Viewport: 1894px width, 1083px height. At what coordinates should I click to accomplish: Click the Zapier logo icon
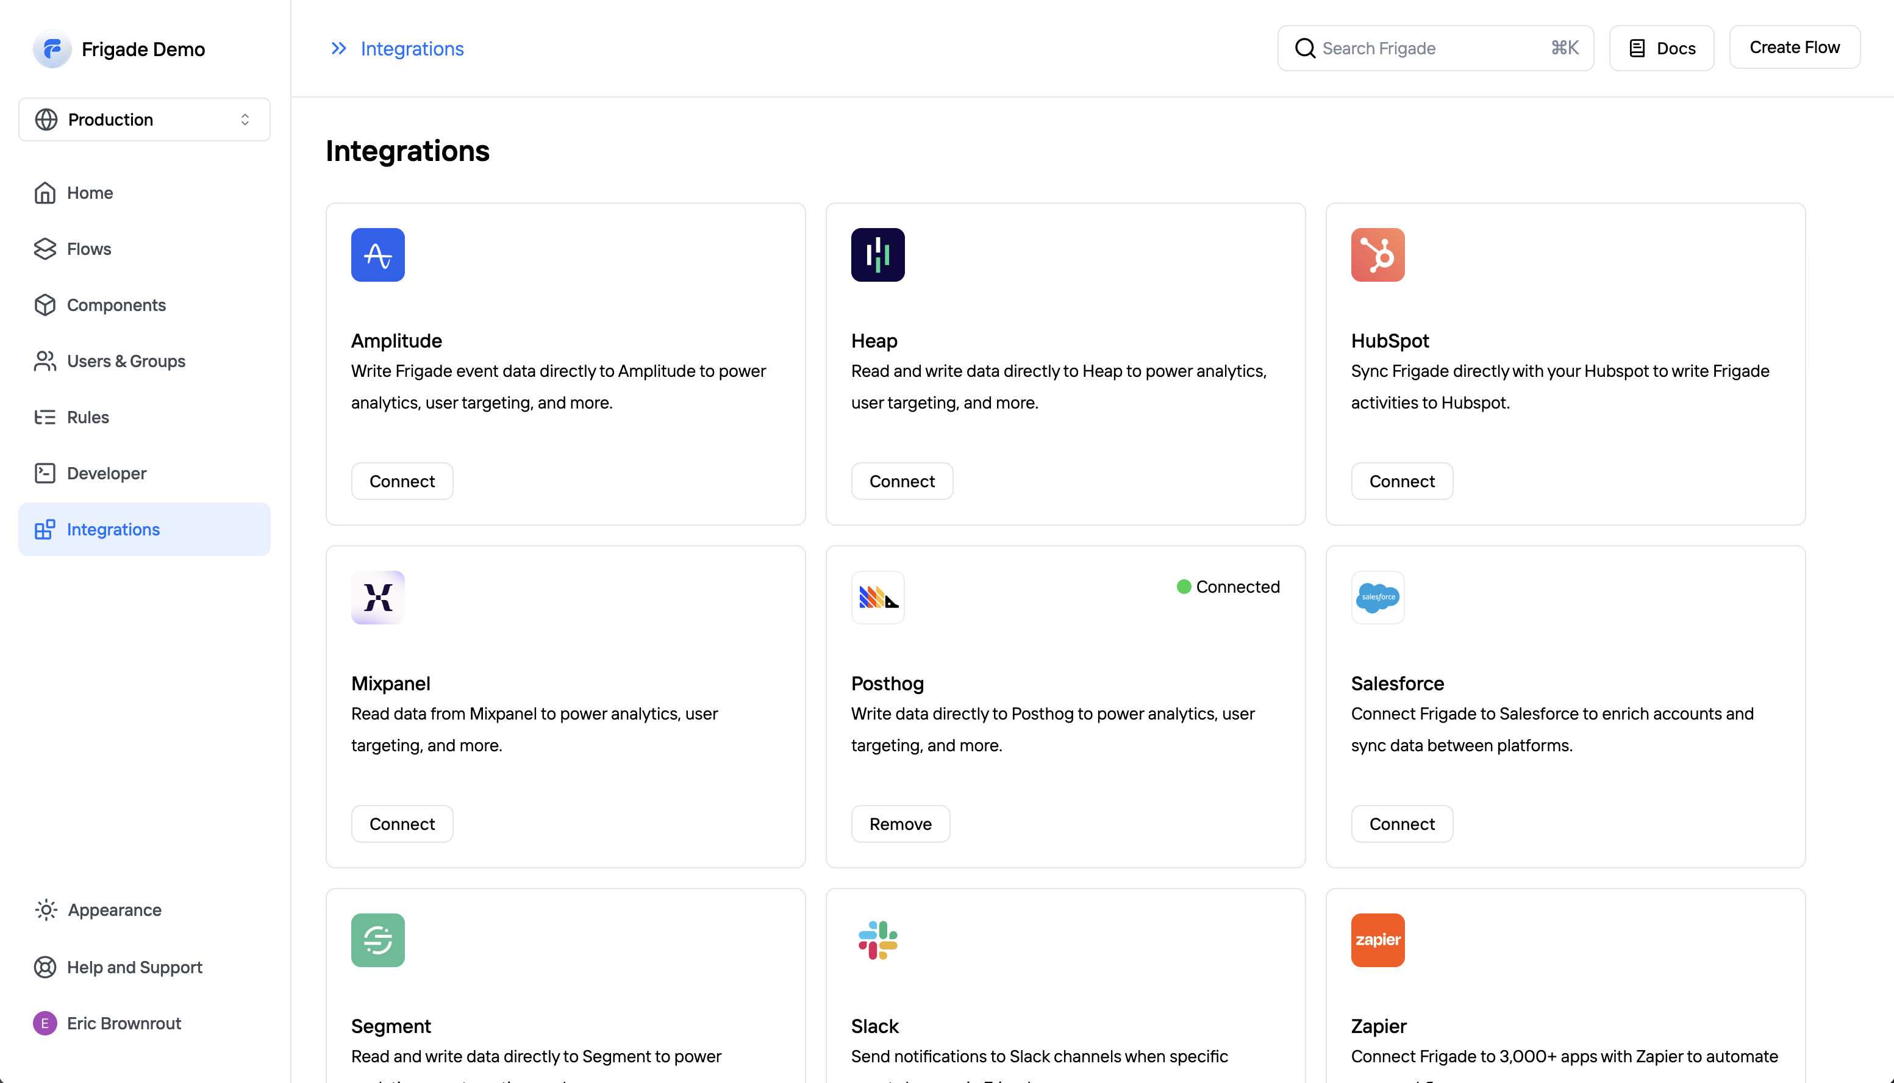(1377, 940)
